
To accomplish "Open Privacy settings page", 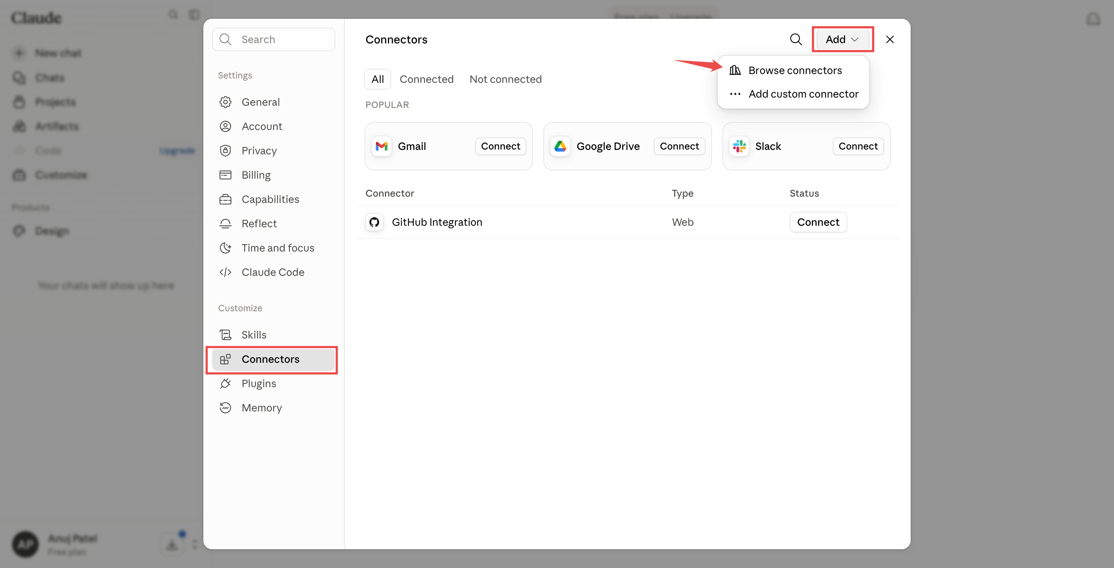I will [273, 150].
